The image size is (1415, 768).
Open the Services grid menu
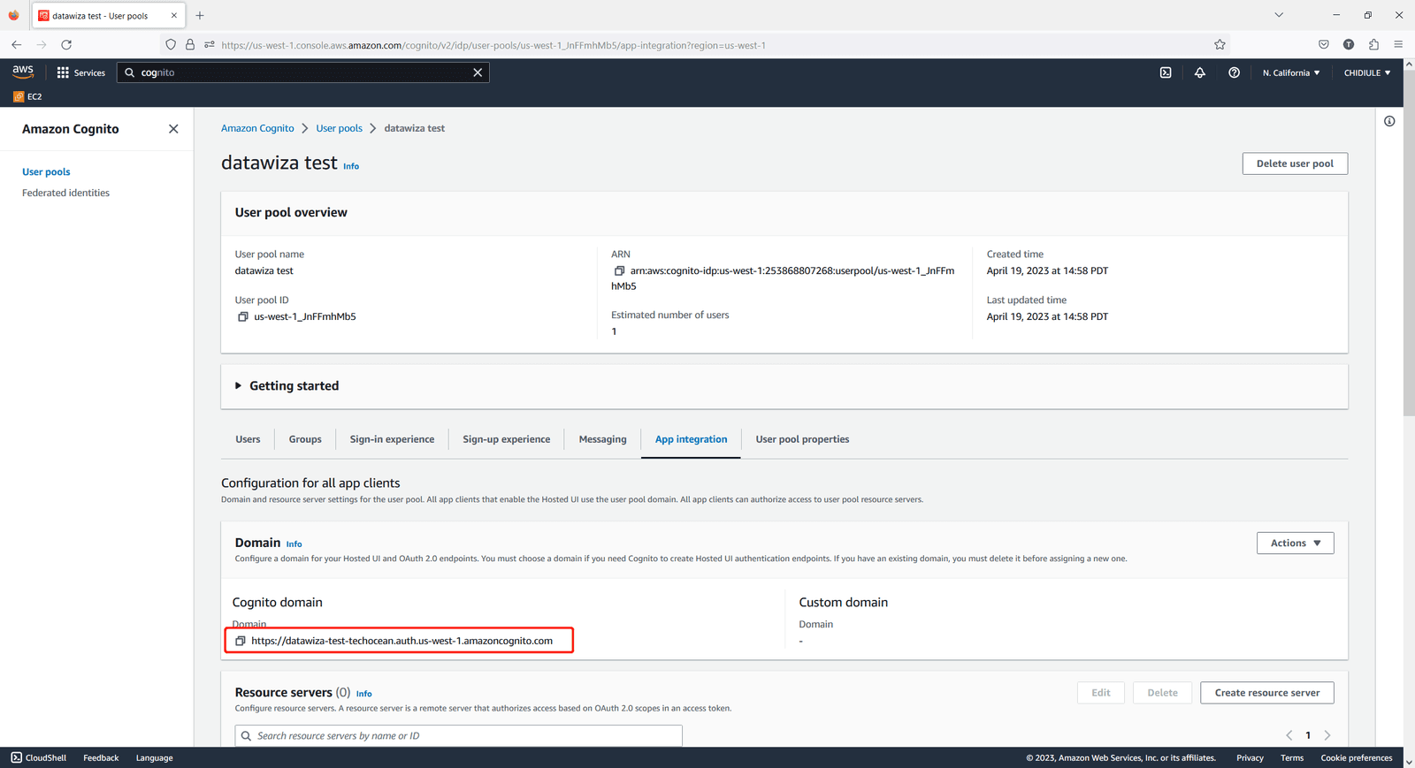click(81, 72)
